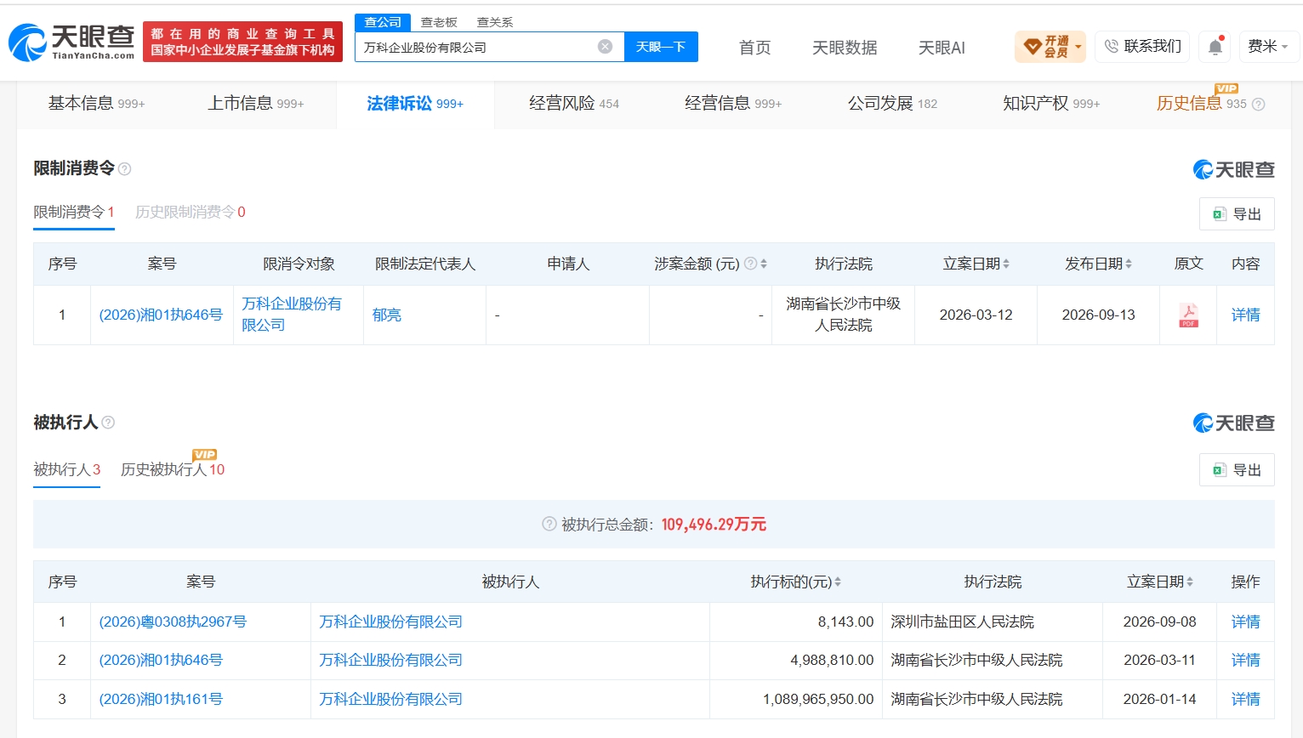The height and width of the screenshot is (738, 1303).
Task: Select the 查关系 search mode tab
Action: (495, 22)
